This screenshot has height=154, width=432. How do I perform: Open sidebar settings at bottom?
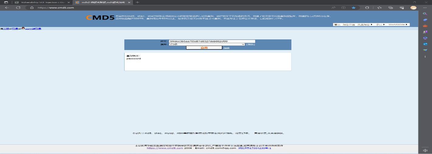click(x=425, y=150)
